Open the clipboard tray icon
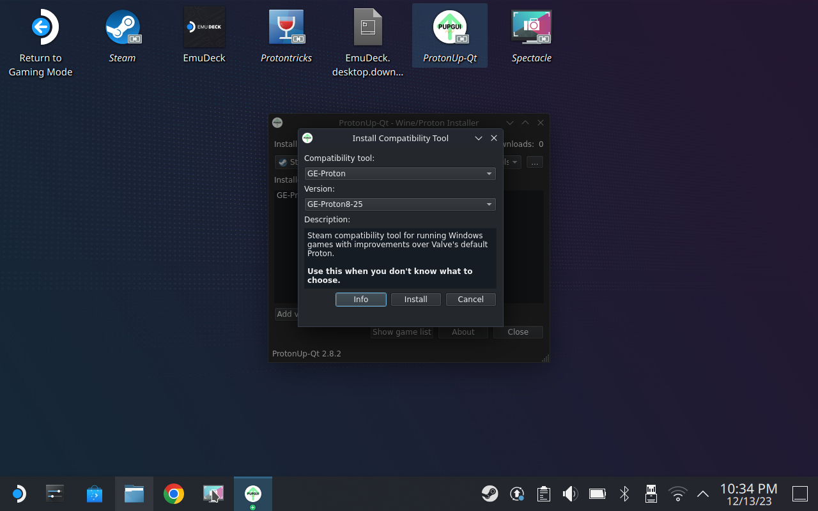818x511 pixels. [544, 493]
